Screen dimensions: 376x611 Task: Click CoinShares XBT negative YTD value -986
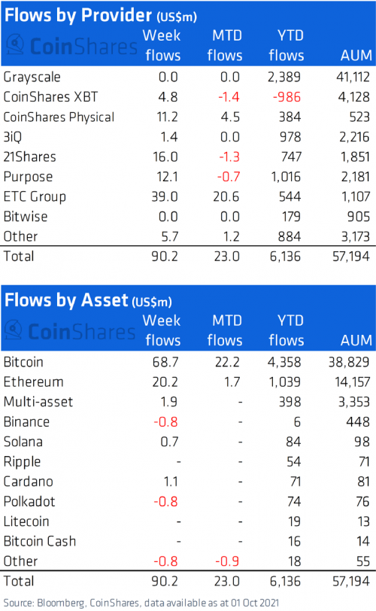coord(287,96)
